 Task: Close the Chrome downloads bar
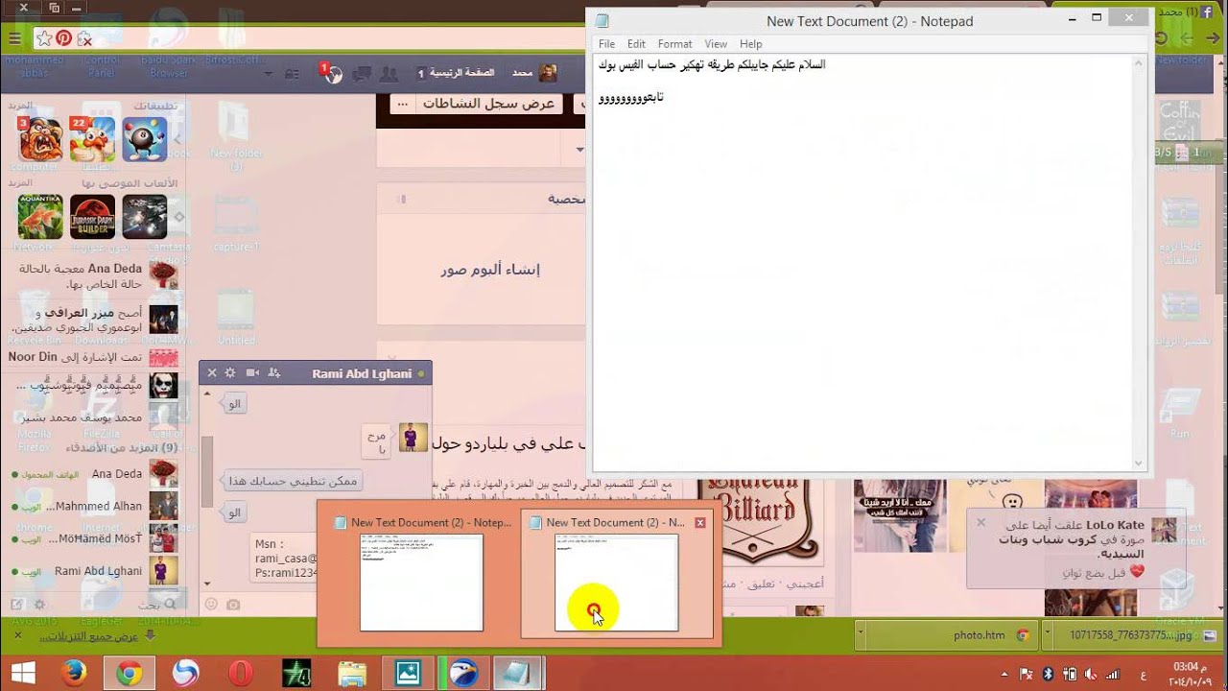(x=17, y=635)
